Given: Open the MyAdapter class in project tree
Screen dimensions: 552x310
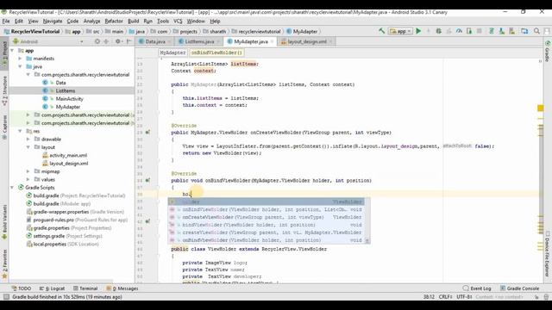Looking at the screenshot, I should point(68,107).
